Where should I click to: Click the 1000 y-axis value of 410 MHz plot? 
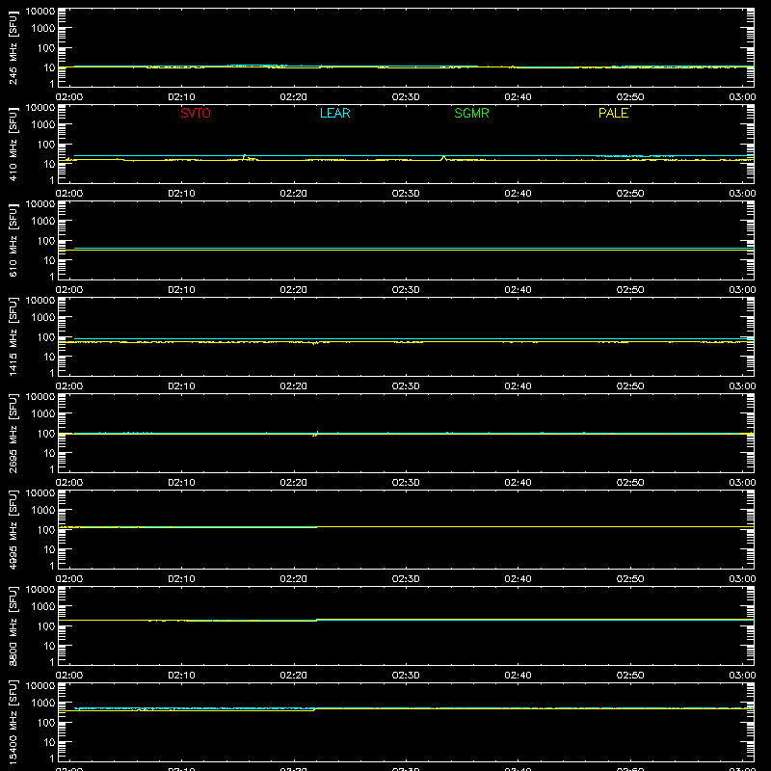coord(43,125)
